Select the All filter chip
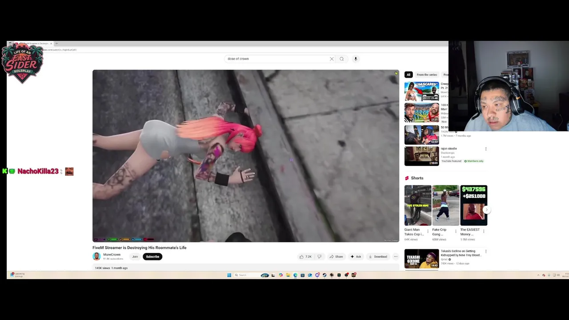 point(409,75)
